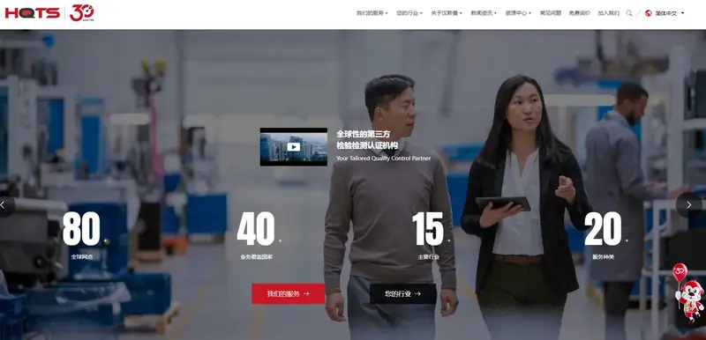Viewport: 706px width, 340px height.
Task: Go to previous slide arrow
Action: pos(4,205)
